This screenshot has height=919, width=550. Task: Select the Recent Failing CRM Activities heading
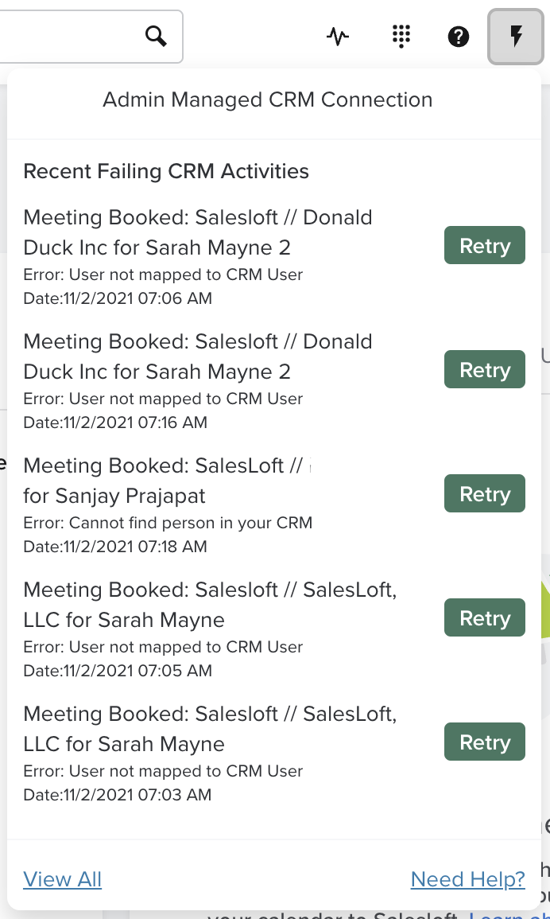(x=166, y=171)
